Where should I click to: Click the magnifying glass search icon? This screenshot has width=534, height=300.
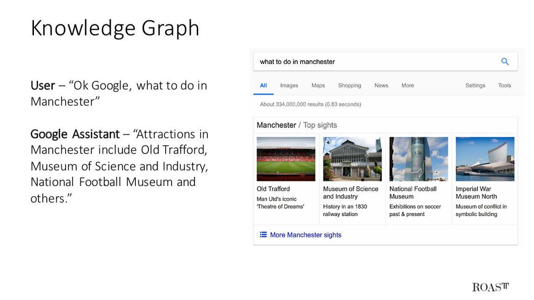(505, 61)
